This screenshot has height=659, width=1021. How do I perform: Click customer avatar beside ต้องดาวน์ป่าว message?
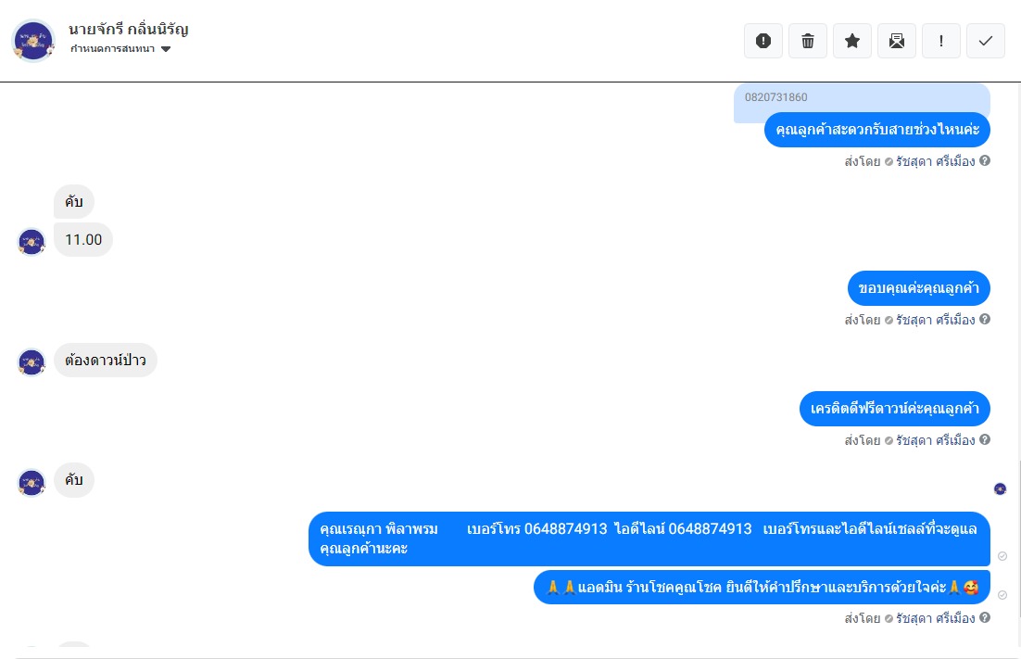click(x=32, y=362)
